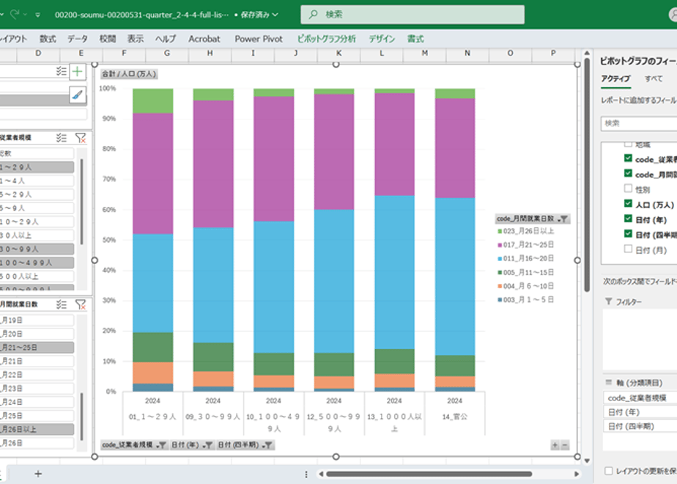
Task: Toggle multi-select in 従業者規模 slicer
Action: 62,138
